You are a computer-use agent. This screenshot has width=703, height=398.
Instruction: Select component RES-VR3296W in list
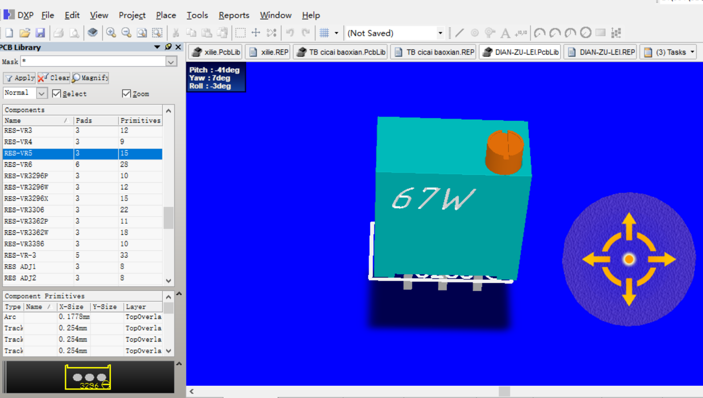click(83, 187)
